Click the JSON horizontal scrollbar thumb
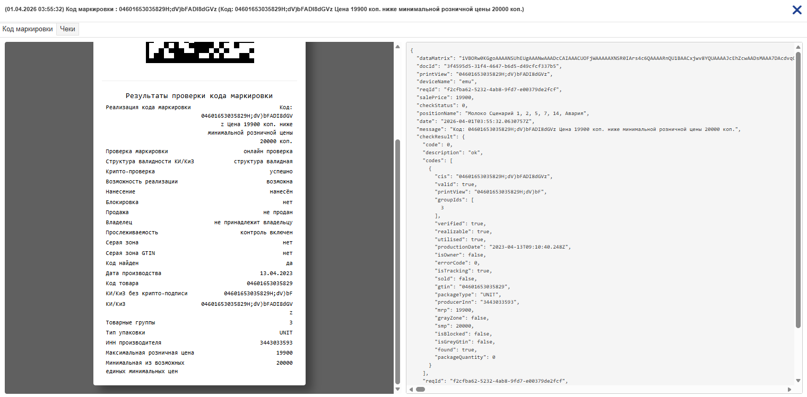The image size is (807, 397). pyautogui.click(x=421, y=389)
